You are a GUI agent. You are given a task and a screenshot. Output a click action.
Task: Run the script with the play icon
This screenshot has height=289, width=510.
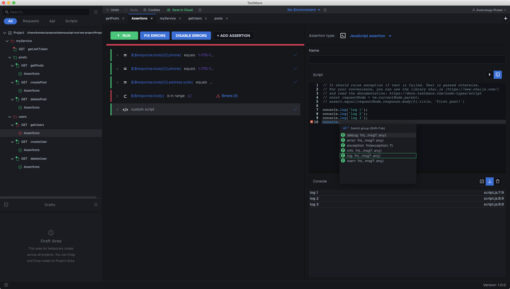pos(490,74)
